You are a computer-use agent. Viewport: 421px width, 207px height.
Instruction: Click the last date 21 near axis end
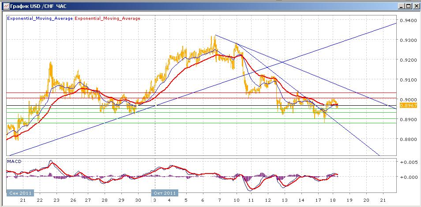click(383, 200)
